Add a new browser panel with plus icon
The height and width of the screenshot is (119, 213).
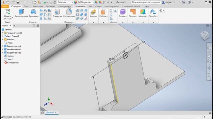tap(14, 26)
